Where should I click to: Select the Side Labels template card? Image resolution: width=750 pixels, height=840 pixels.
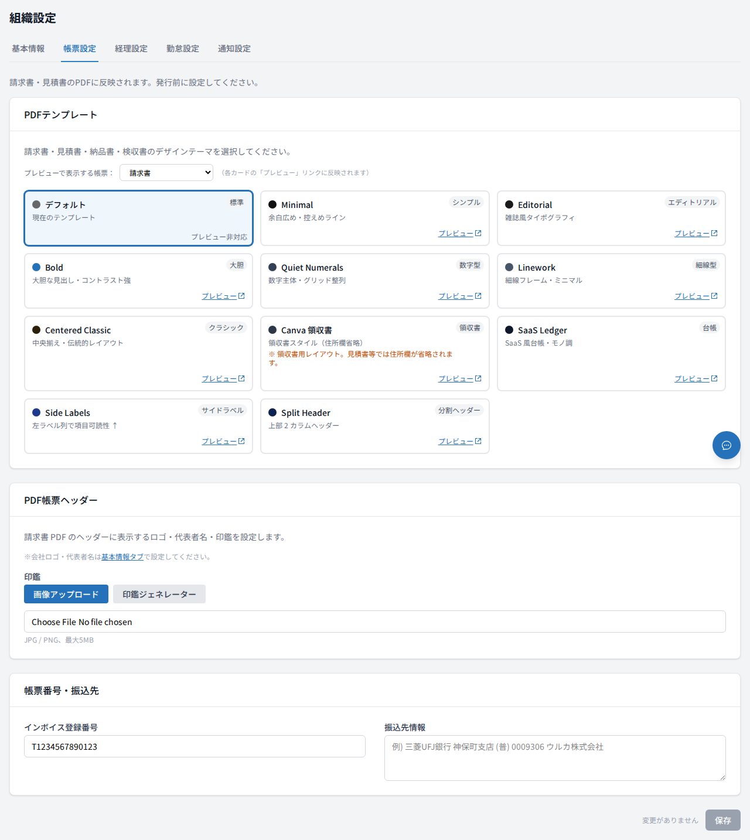pyautogui.click(x=138, y=426)
